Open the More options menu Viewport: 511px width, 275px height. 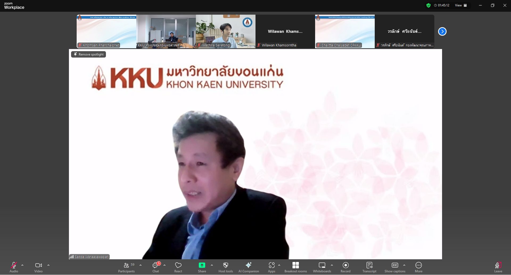click(x=418, y=267)
